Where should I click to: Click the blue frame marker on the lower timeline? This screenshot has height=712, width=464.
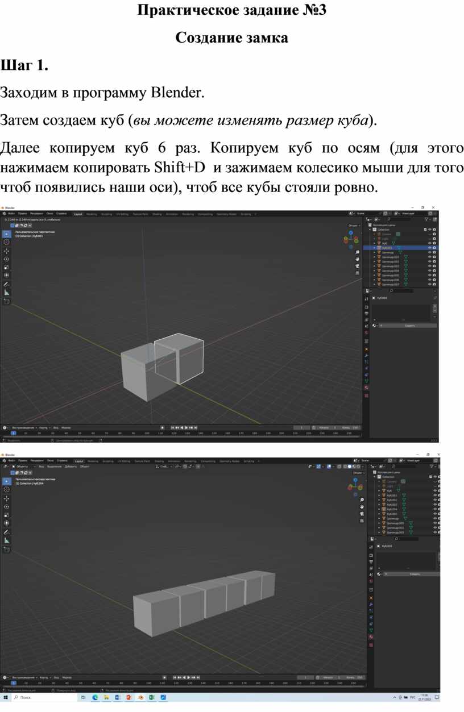(14, 683)
